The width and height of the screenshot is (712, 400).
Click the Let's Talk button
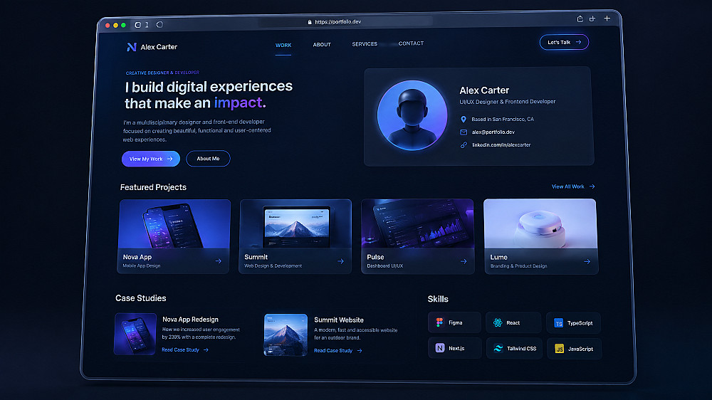coord(564,42)
